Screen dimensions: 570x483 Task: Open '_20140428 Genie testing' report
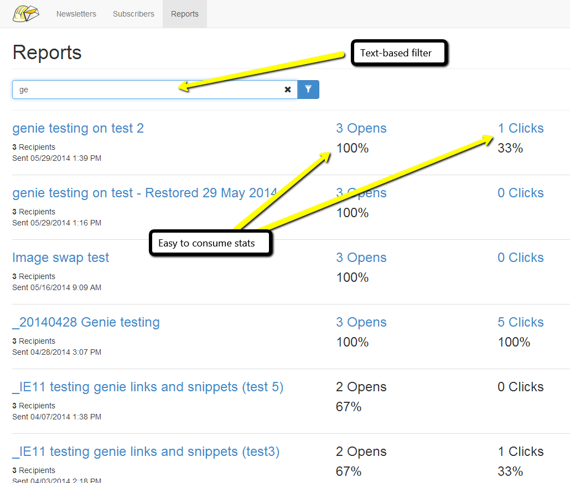pos(86,322)
